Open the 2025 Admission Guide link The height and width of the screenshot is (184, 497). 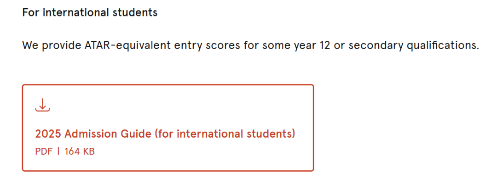(x=165, y=134)
